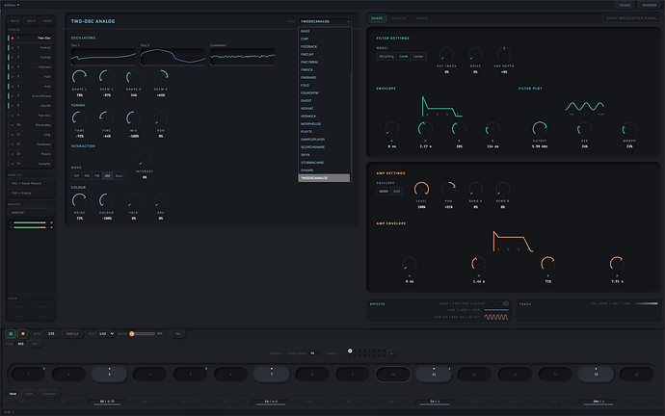Click the Env Depth knob
The width and height of the screenshot is (665, 416).
[504, 54]
